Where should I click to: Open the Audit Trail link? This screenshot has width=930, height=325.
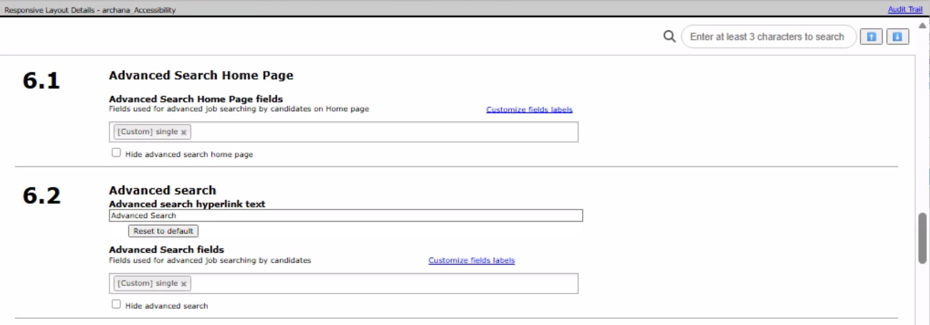pos(905,9)
